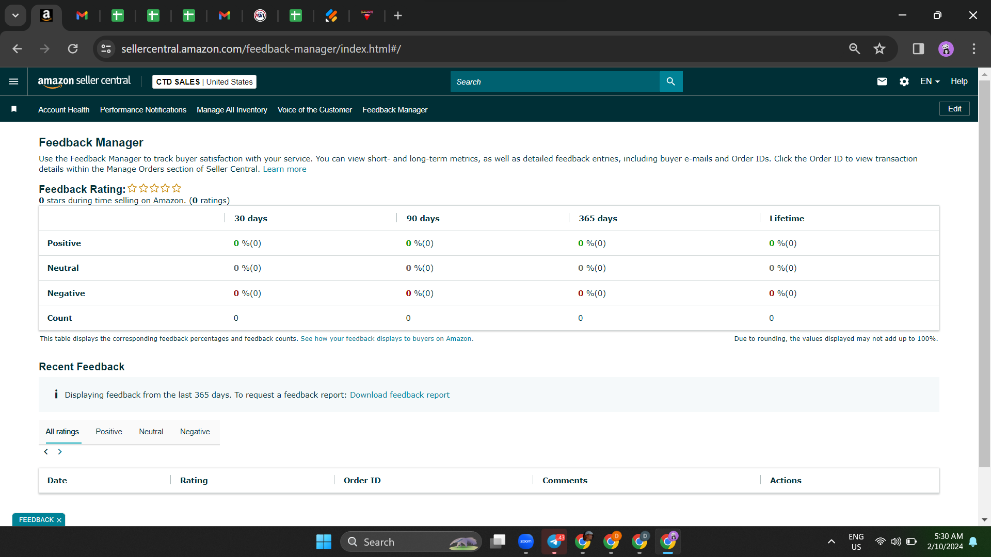Open Manage All Inventory page

tap(232, 110)
